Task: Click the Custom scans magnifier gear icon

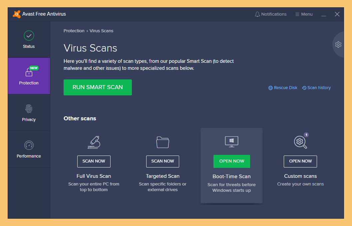Action: click(300, 142)
